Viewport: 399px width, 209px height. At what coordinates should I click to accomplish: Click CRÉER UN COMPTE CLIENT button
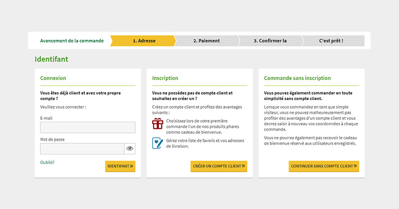coord(219,166)
